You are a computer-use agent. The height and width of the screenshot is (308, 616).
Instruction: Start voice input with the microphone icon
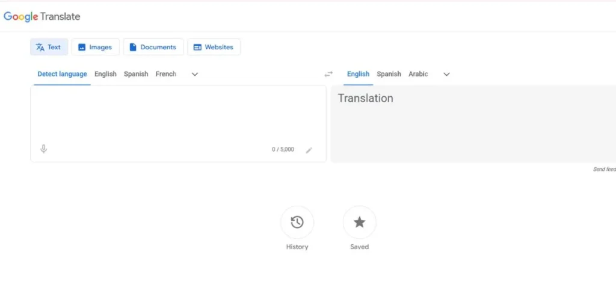click(x=43, y=149)
